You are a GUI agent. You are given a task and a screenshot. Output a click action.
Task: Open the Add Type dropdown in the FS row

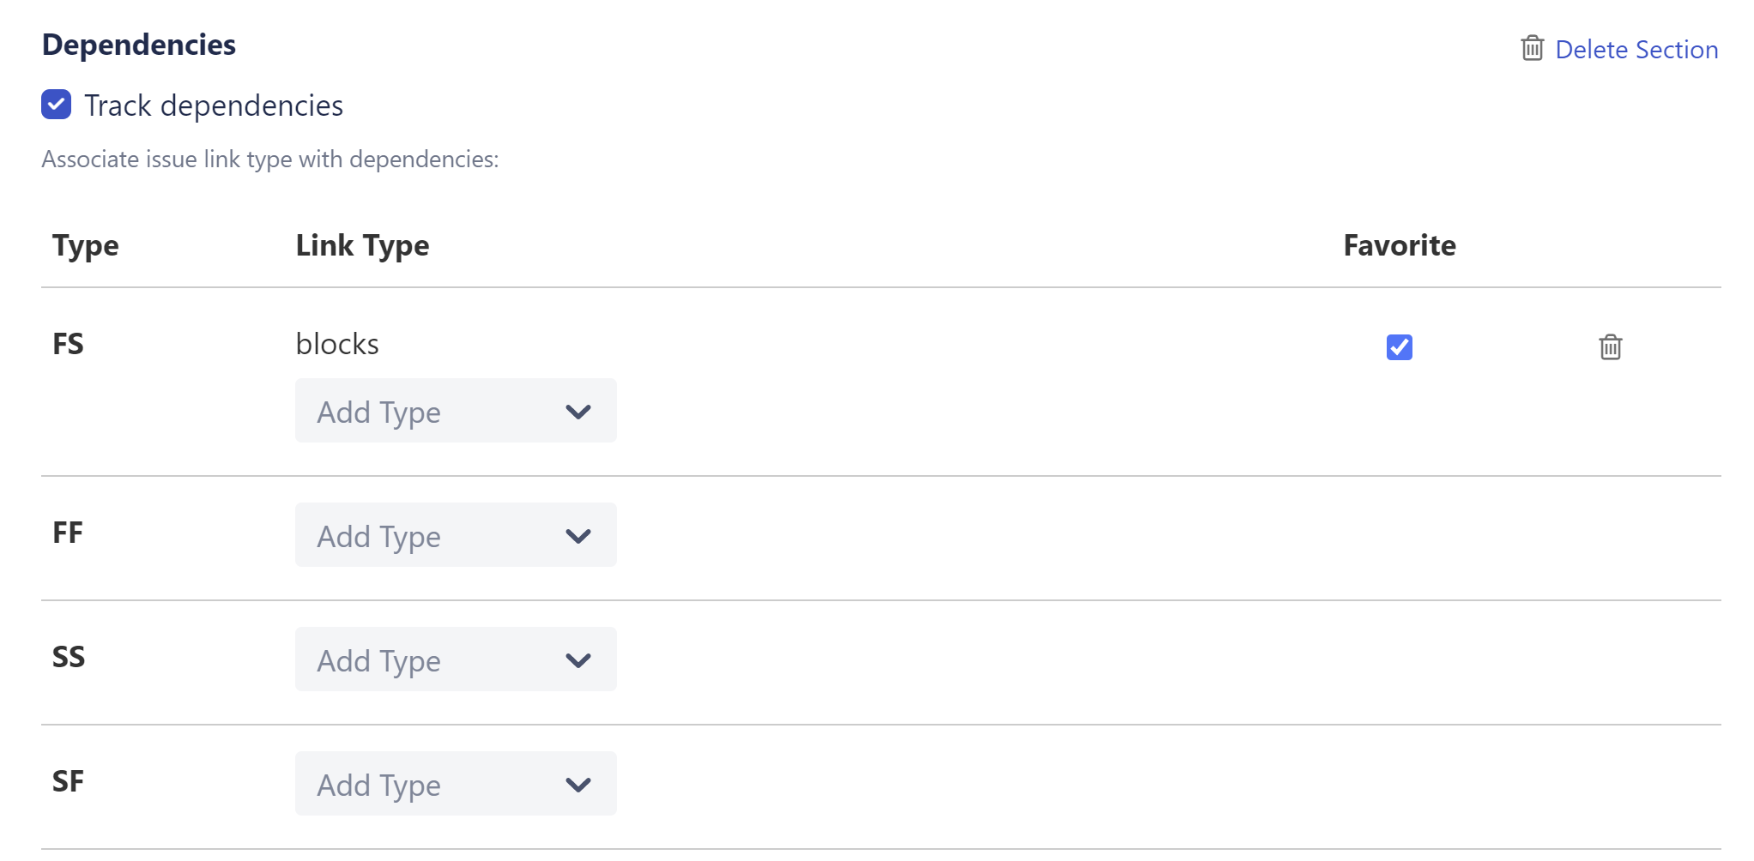[x=455, y=411]
